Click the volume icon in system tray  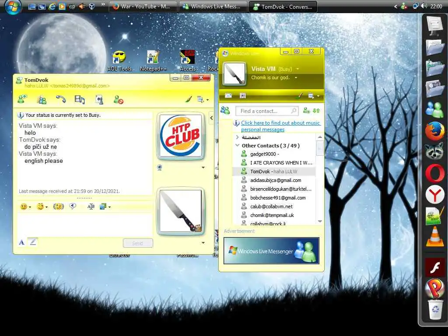point(424,6)
